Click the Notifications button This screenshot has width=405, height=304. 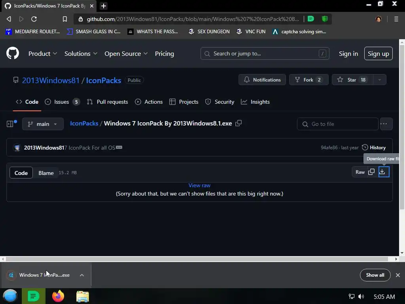tap(262, 80)
